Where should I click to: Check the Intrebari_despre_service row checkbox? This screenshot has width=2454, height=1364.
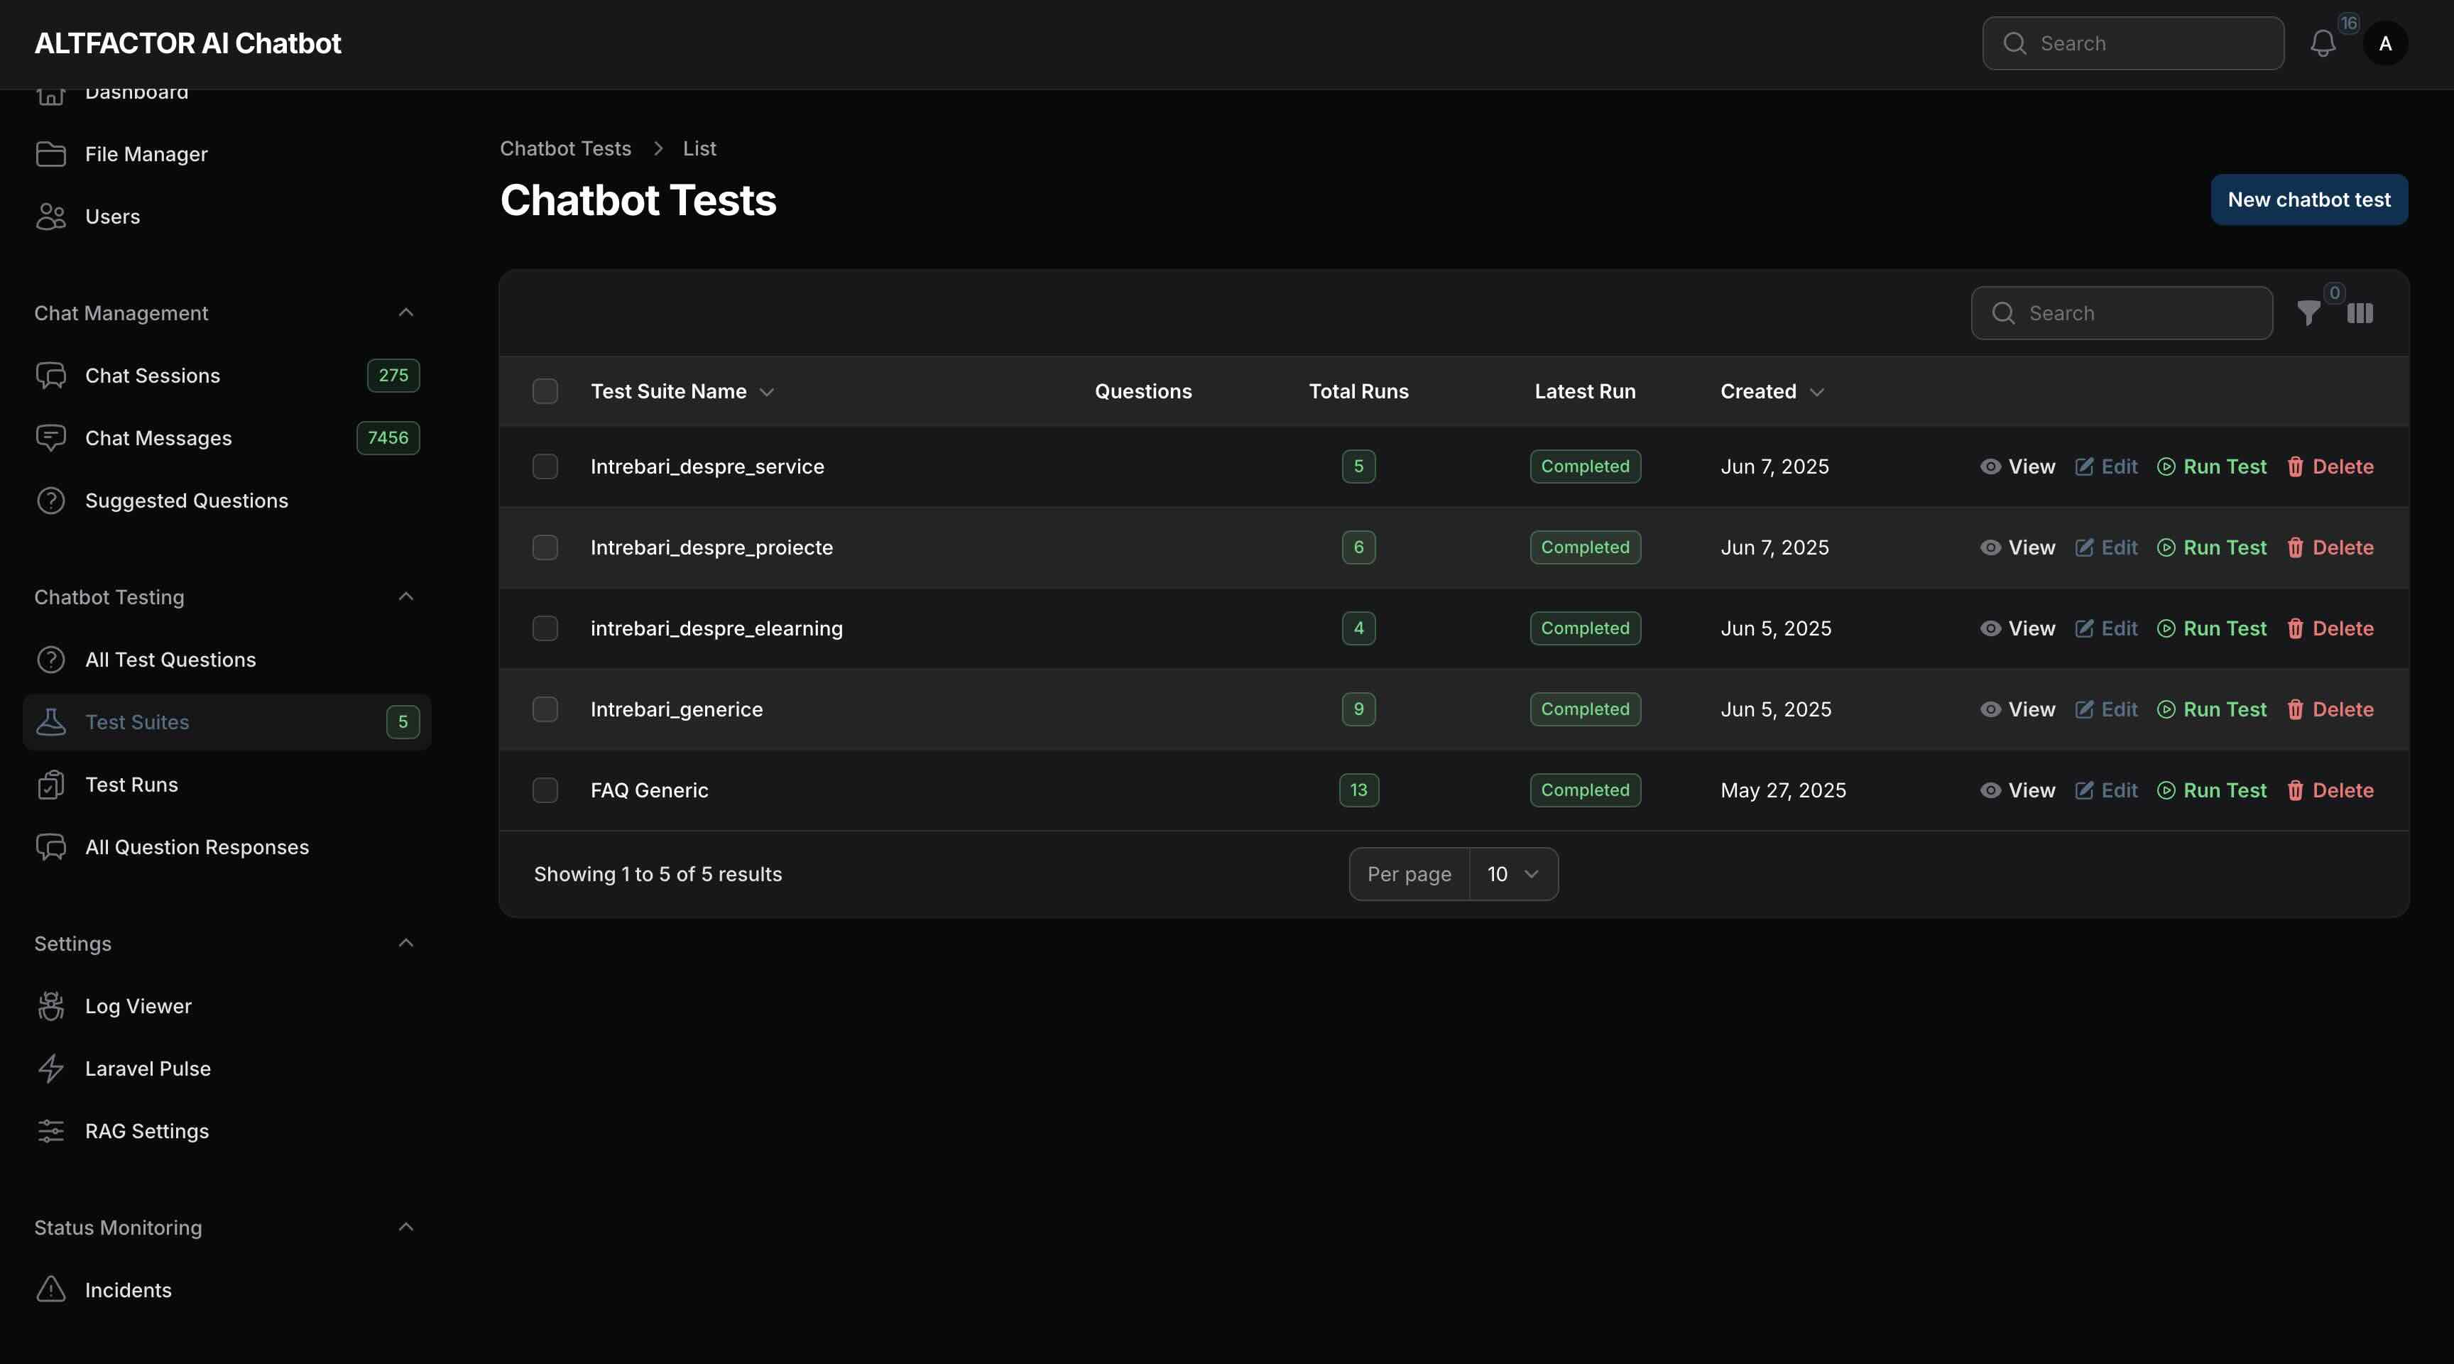click(x=545, y=467)
